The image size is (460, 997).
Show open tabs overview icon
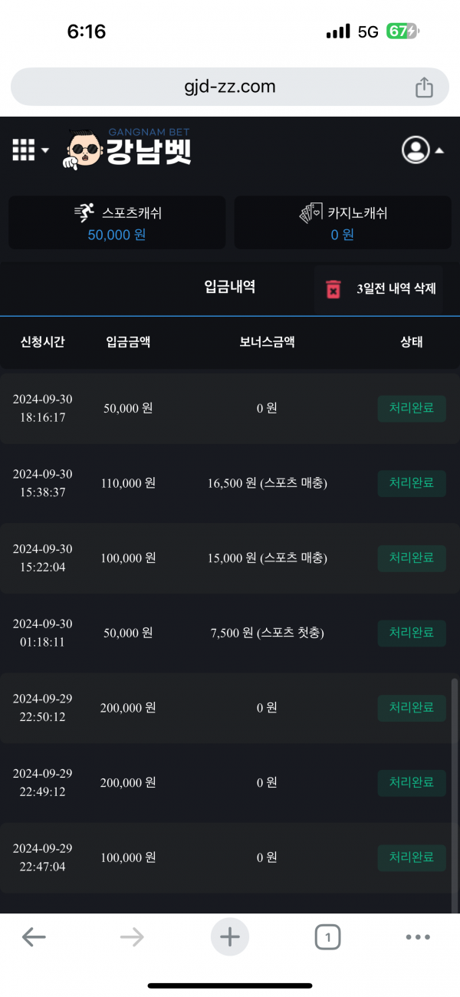tap(327, 936)
